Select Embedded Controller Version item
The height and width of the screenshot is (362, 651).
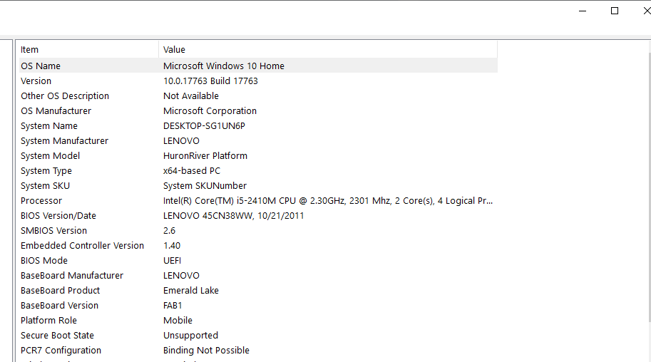(x=82, y=245)
